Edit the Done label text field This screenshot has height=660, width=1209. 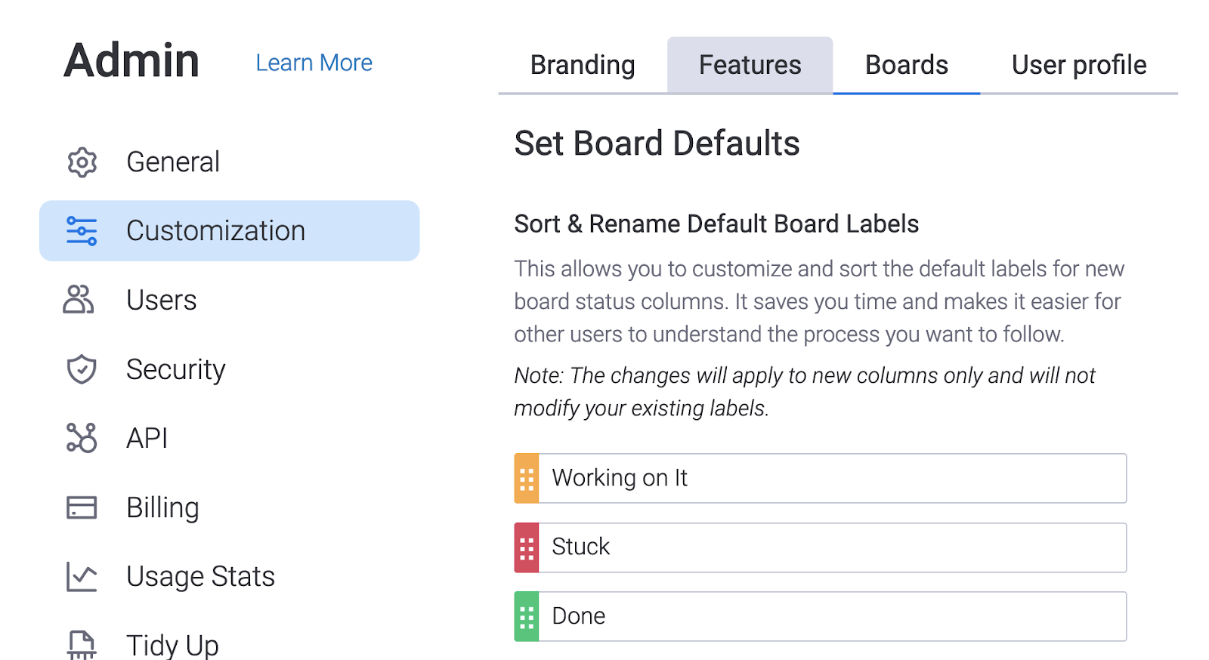coord(831,617)
